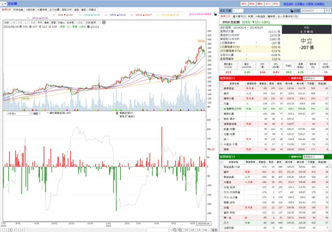Switch to 即時走勢 tab
The image size is (332, 232).
[x=18, y=10]
